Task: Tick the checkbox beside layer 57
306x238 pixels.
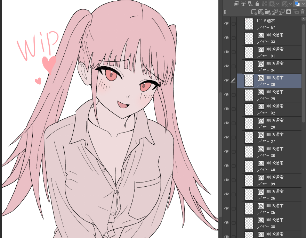Action: (234, 24)
